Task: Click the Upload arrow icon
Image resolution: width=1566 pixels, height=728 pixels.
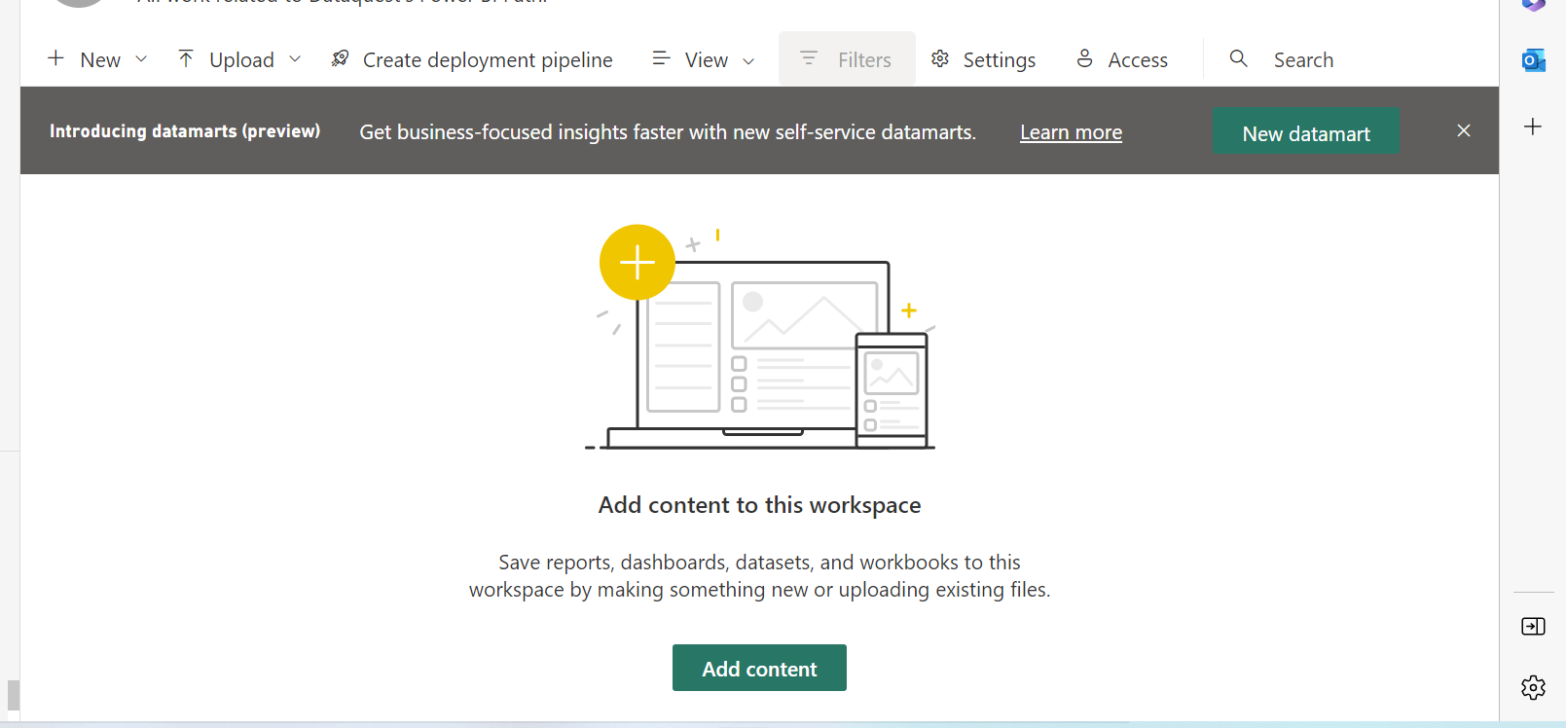Action: pos(186,58)
